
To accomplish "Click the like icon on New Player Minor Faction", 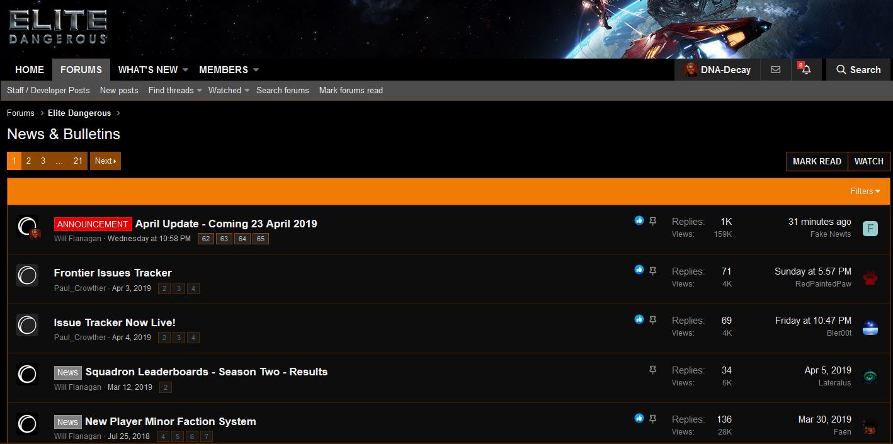I will [639, 418].
